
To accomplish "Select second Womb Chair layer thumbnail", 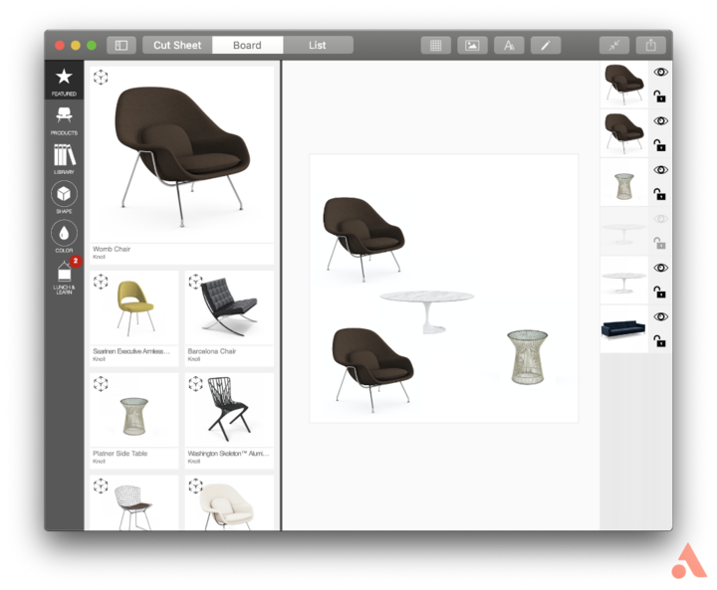I will pyautogui.click(x=623, y=133).
